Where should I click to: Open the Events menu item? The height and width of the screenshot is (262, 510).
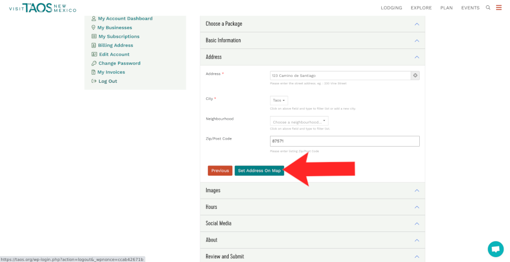(470, 8)
